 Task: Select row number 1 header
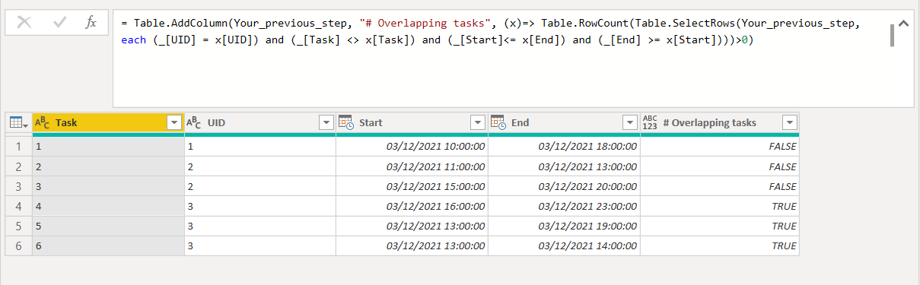(19, 147)
